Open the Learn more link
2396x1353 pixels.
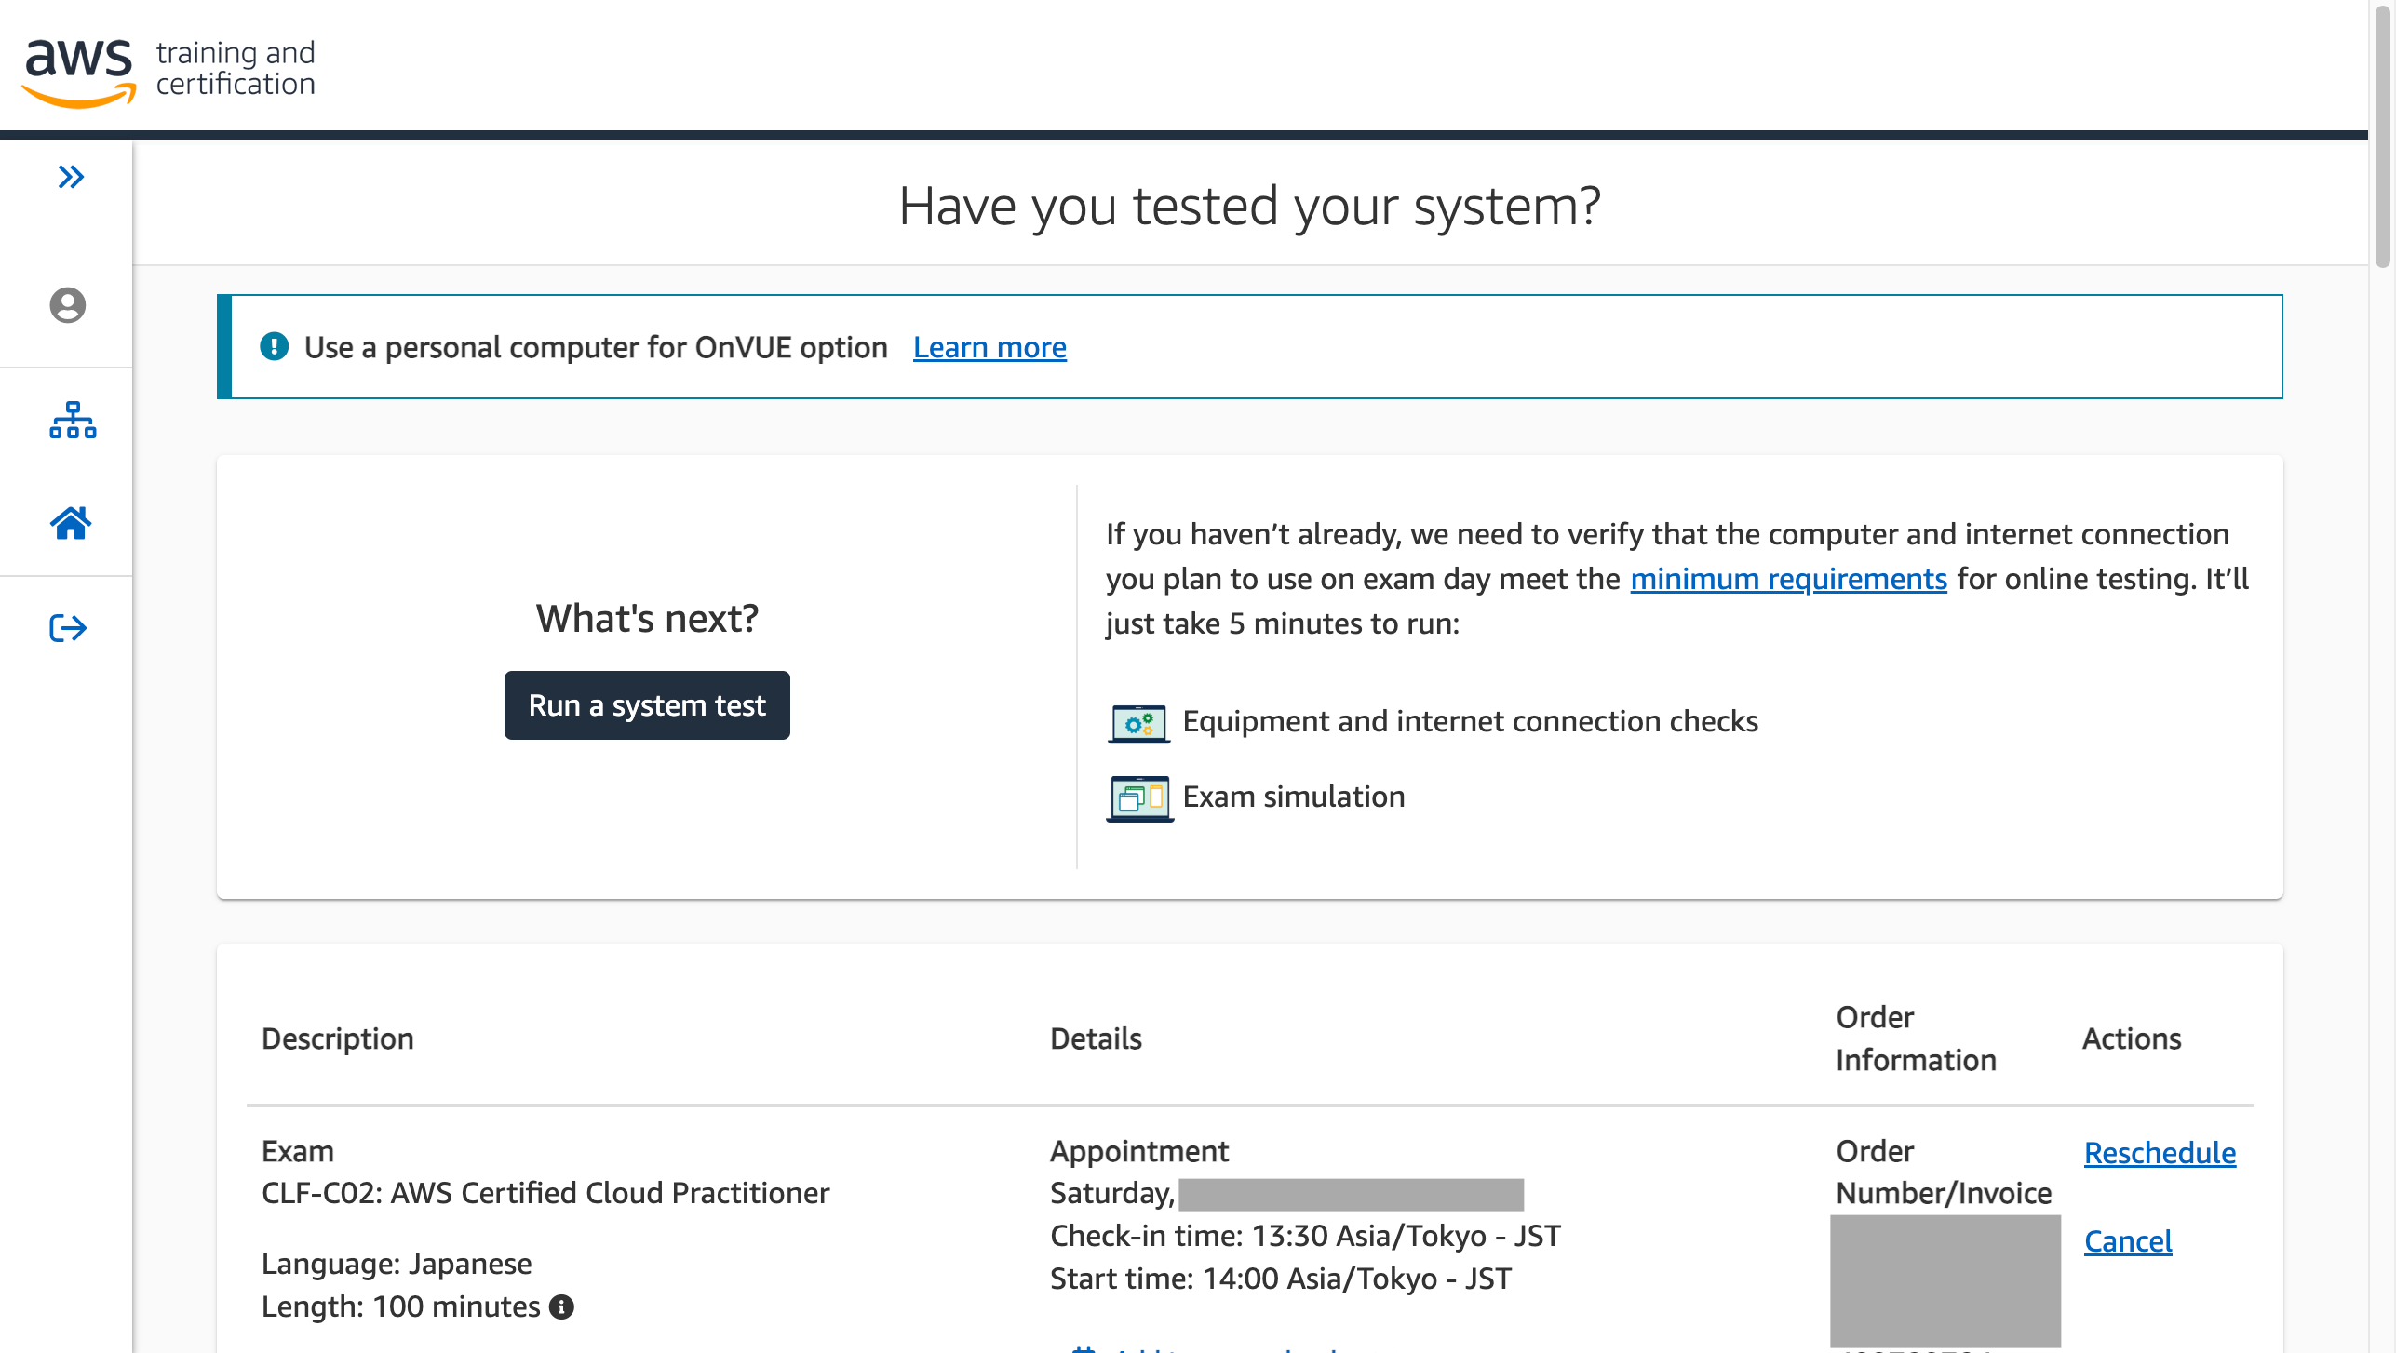[989, 347]
